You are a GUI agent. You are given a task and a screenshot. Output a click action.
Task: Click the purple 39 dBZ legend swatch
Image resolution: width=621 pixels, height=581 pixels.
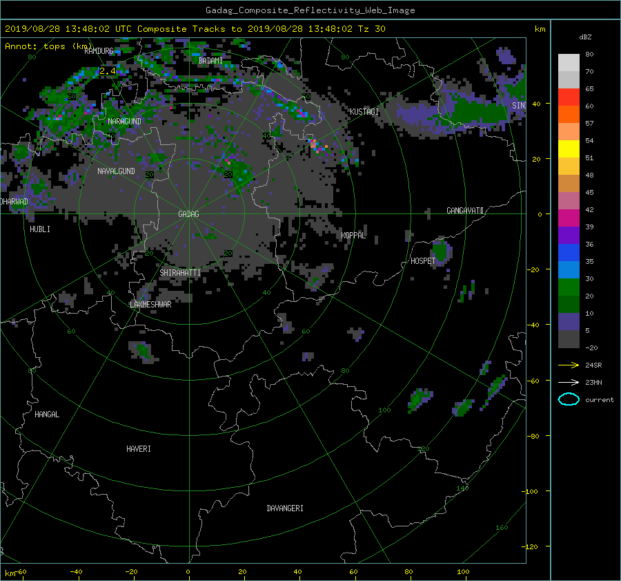[x=569, y=236]
